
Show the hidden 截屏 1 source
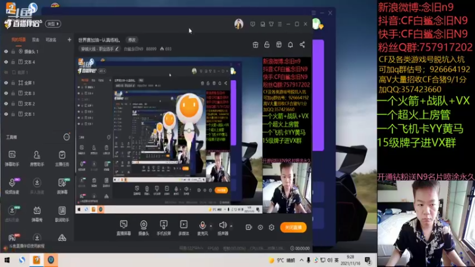tap(6, 72)
